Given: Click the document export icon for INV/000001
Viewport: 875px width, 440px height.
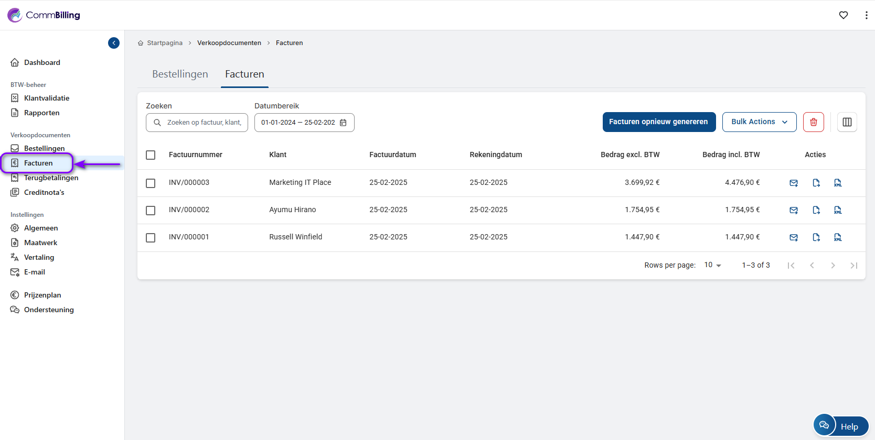Looking at the screenshot, I should click(816, 237).
